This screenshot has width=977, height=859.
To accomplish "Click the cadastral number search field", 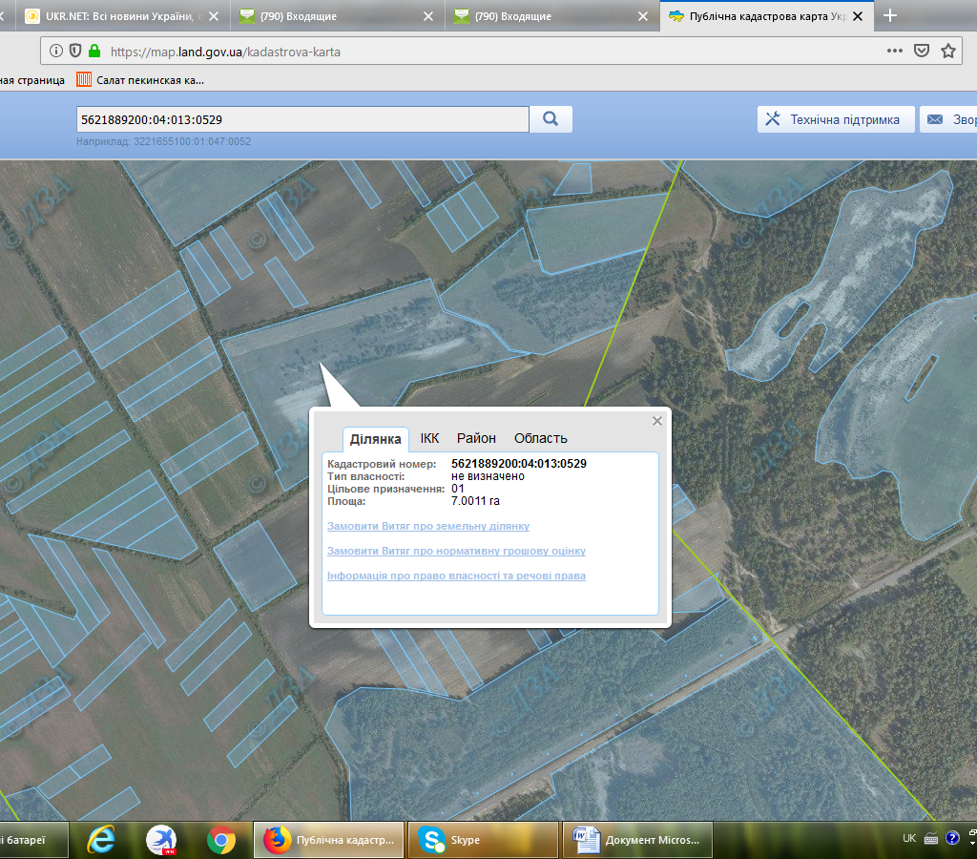I will 301,119.
